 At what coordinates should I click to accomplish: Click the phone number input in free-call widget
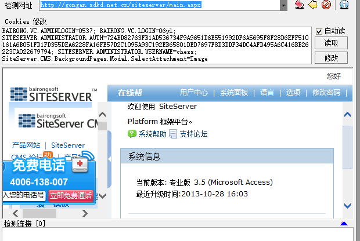(x=24, y=195)
